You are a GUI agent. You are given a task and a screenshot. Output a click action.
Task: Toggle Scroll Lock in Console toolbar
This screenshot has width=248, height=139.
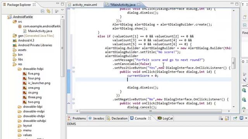coord(227,118)
